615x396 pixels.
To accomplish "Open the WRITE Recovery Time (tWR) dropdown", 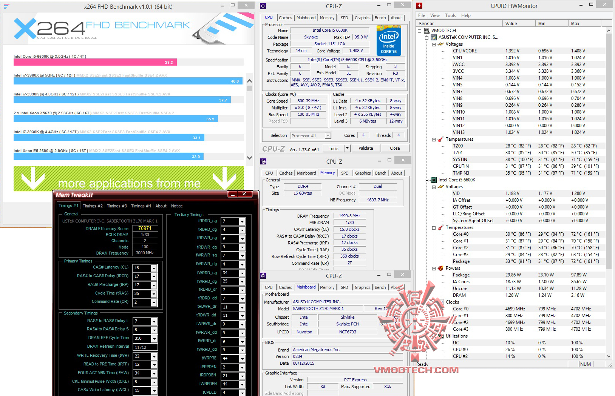I will 154,356.
